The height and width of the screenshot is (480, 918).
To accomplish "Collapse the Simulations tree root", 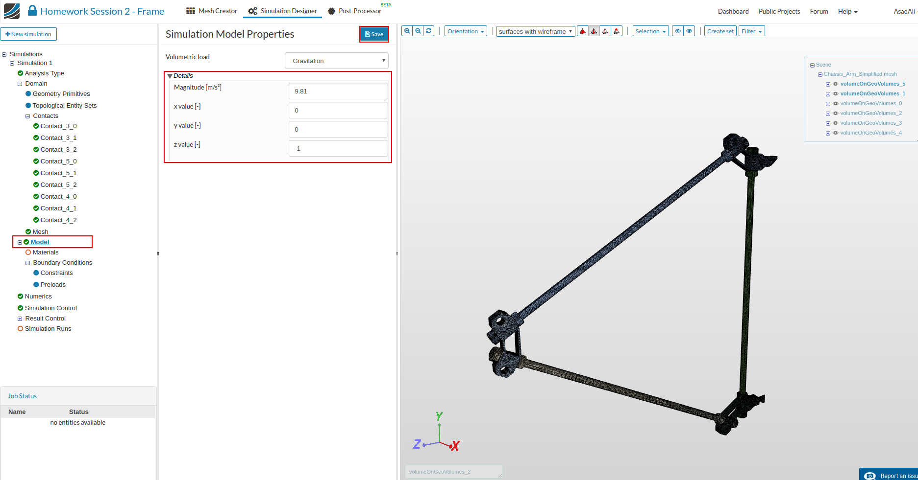I will point(4,54).
